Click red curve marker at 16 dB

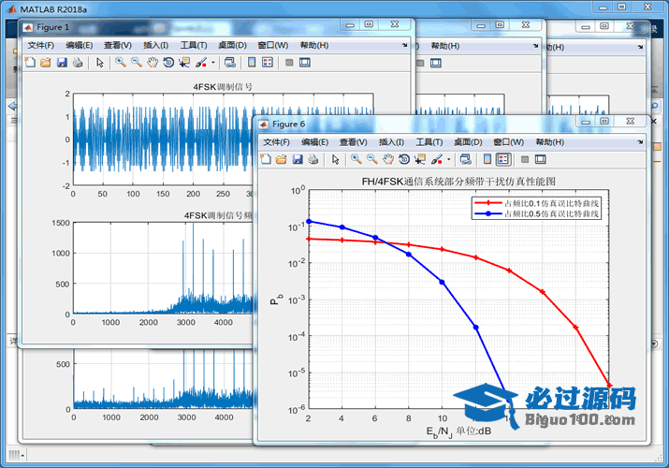543,292
